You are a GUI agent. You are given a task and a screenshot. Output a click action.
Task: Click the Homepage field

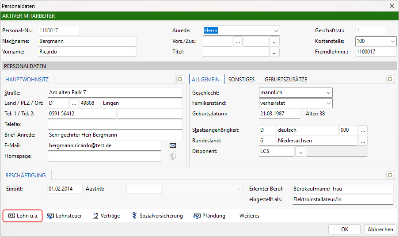105,157
